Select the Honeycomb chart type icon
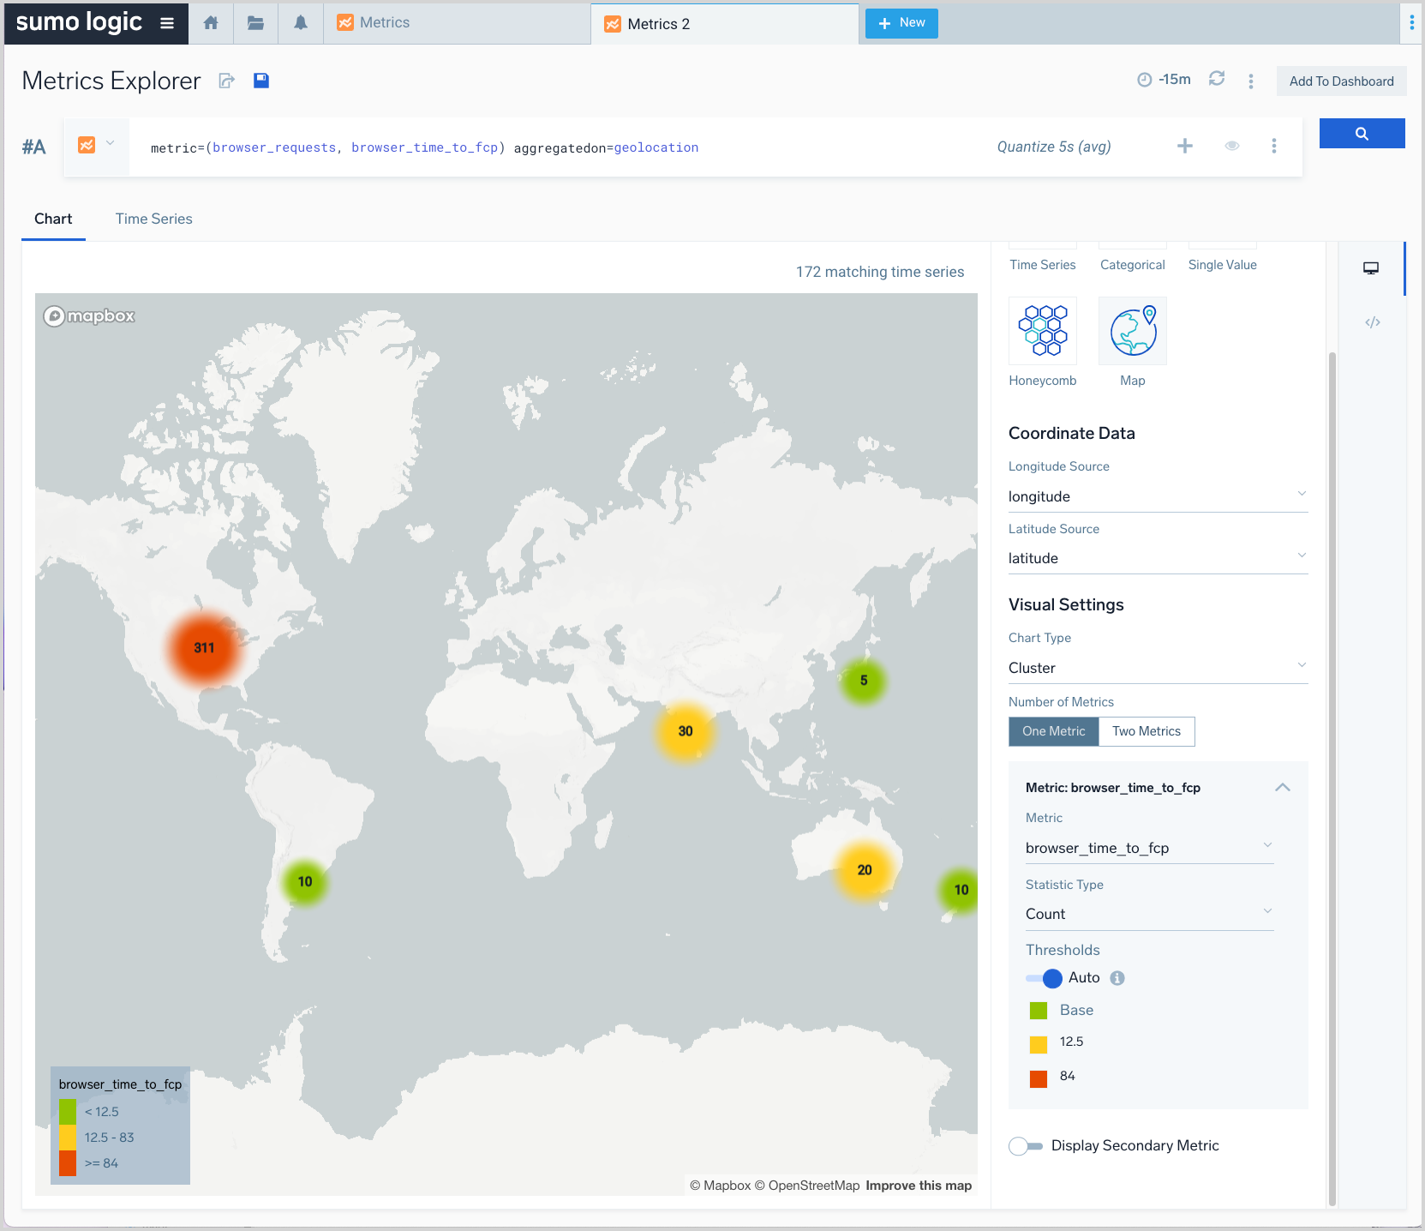This screenshot has height=1231, width=1425. coord(1042,331)
